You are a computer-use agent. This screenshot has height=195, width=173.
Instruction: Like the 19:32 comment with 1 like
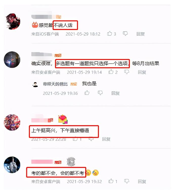click(x=111, y=181)
